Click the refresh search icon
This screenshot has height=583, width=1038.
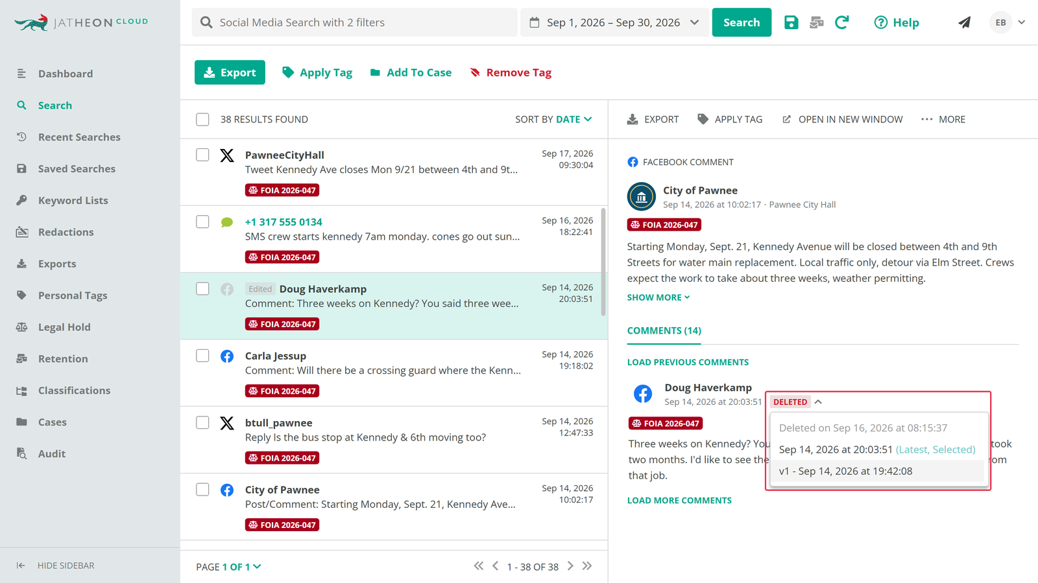842,23
